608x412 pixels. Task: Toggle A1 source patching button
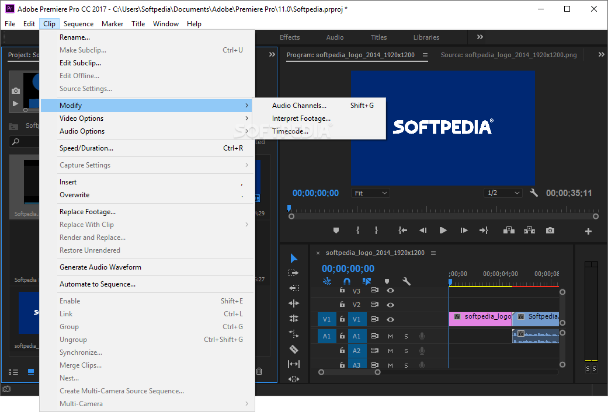(x=326, y=336)
